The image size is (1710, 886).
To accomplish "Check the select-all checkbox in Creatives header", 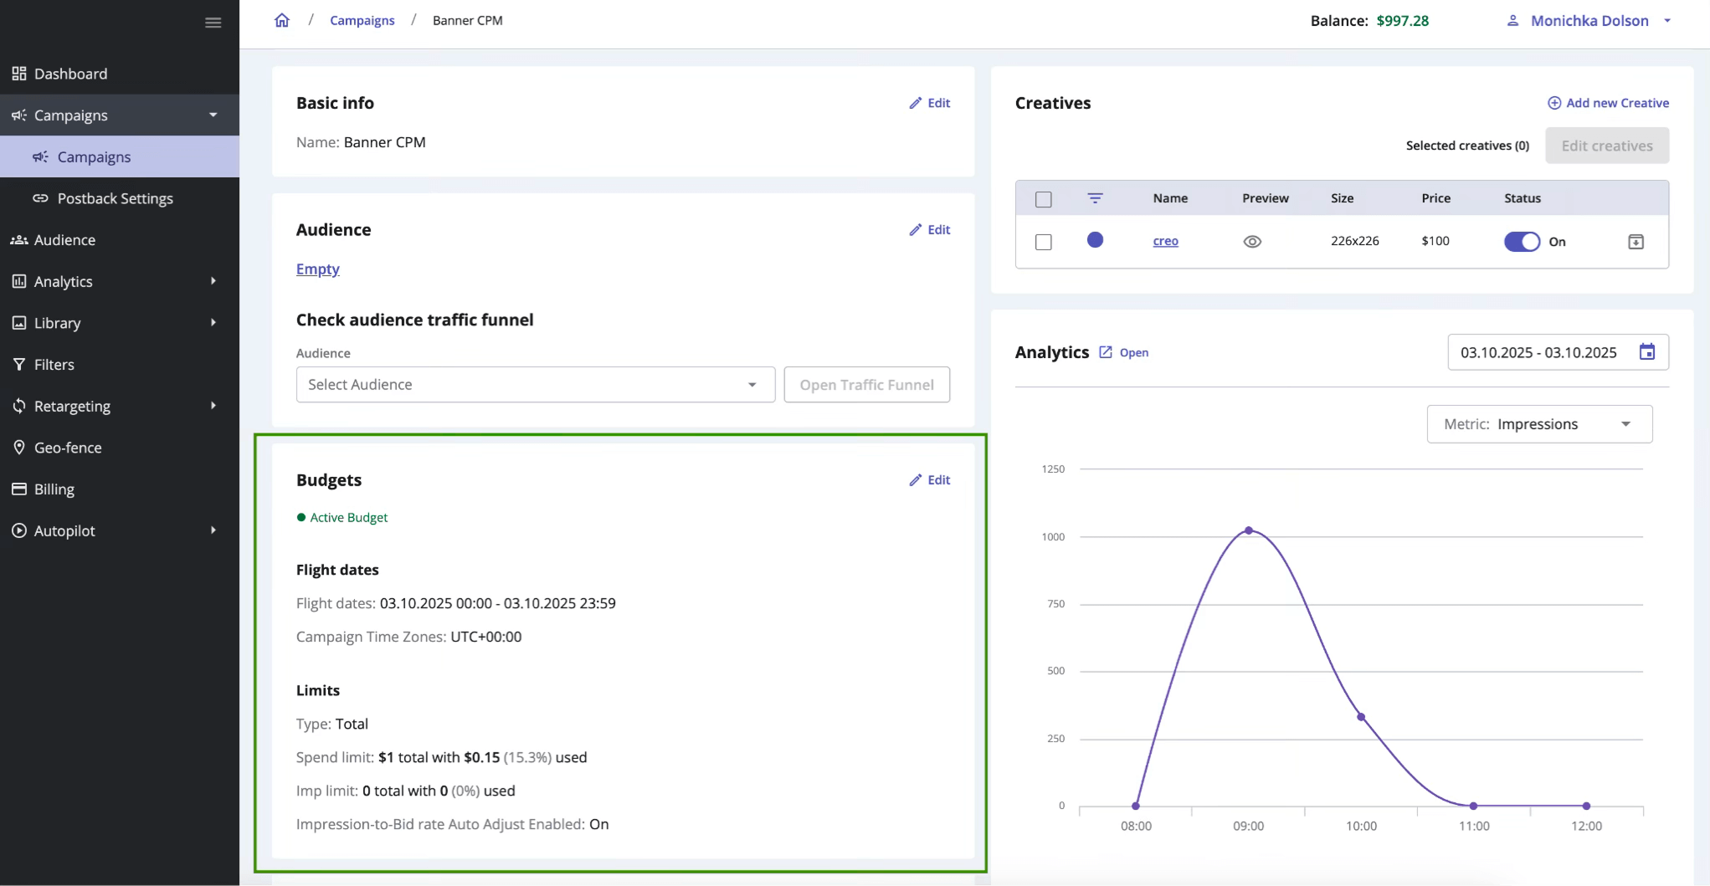I will tap(1044, 199).
